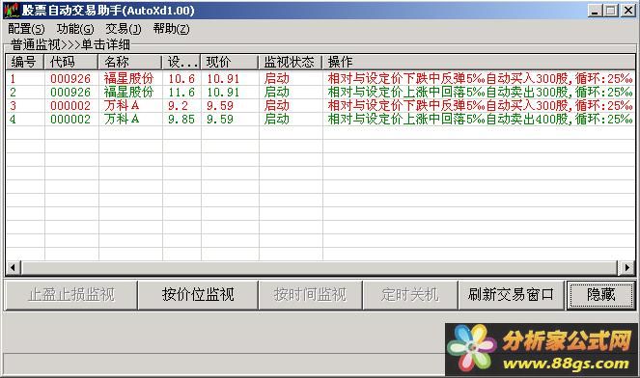Image resolution: width=640 pixels, height=378 pixels.
Task: Click current price 9.59 in row 3
Action: click(219, 106)
